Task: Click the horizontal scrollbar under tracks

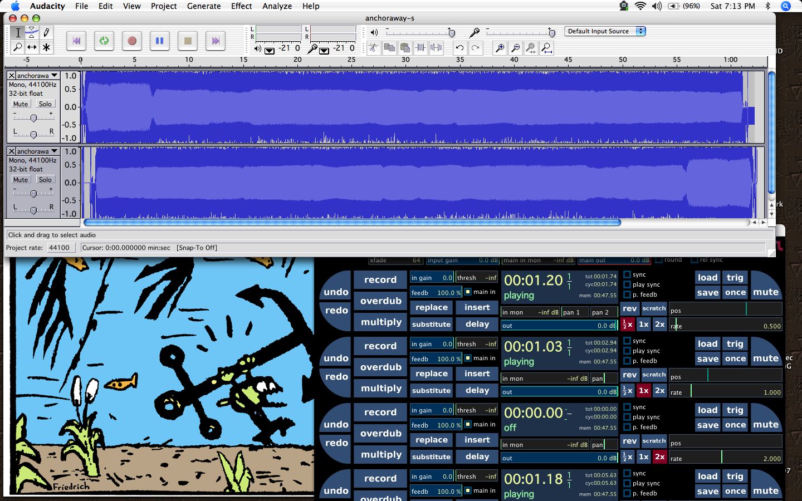Action: click(x=352, y=222)
